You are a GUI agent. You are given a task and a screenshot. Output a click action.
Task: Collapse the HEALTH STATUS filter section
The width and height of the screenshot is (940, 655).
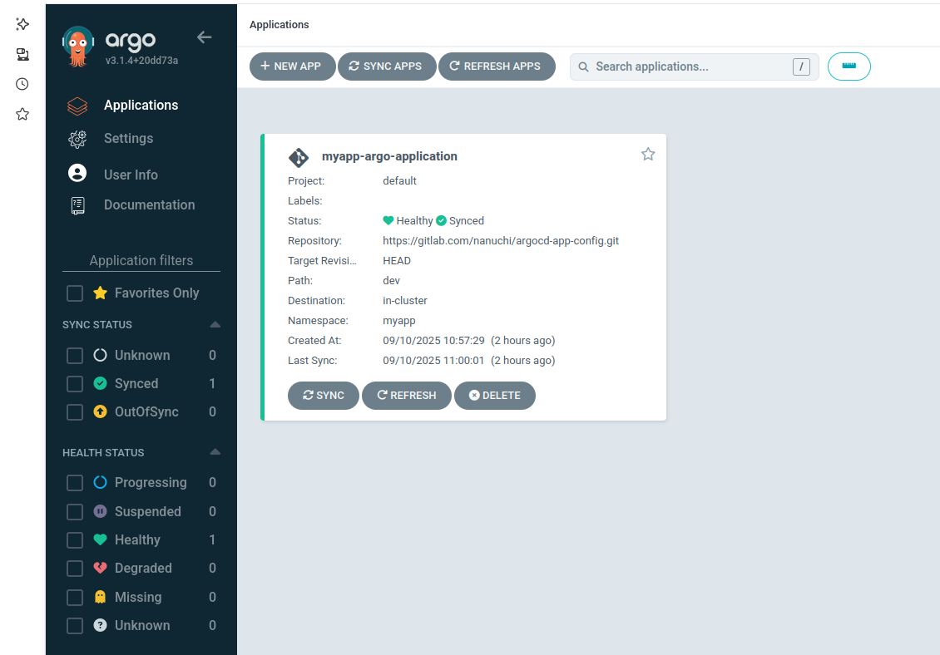pyautogui.click(x=215, y=452)
